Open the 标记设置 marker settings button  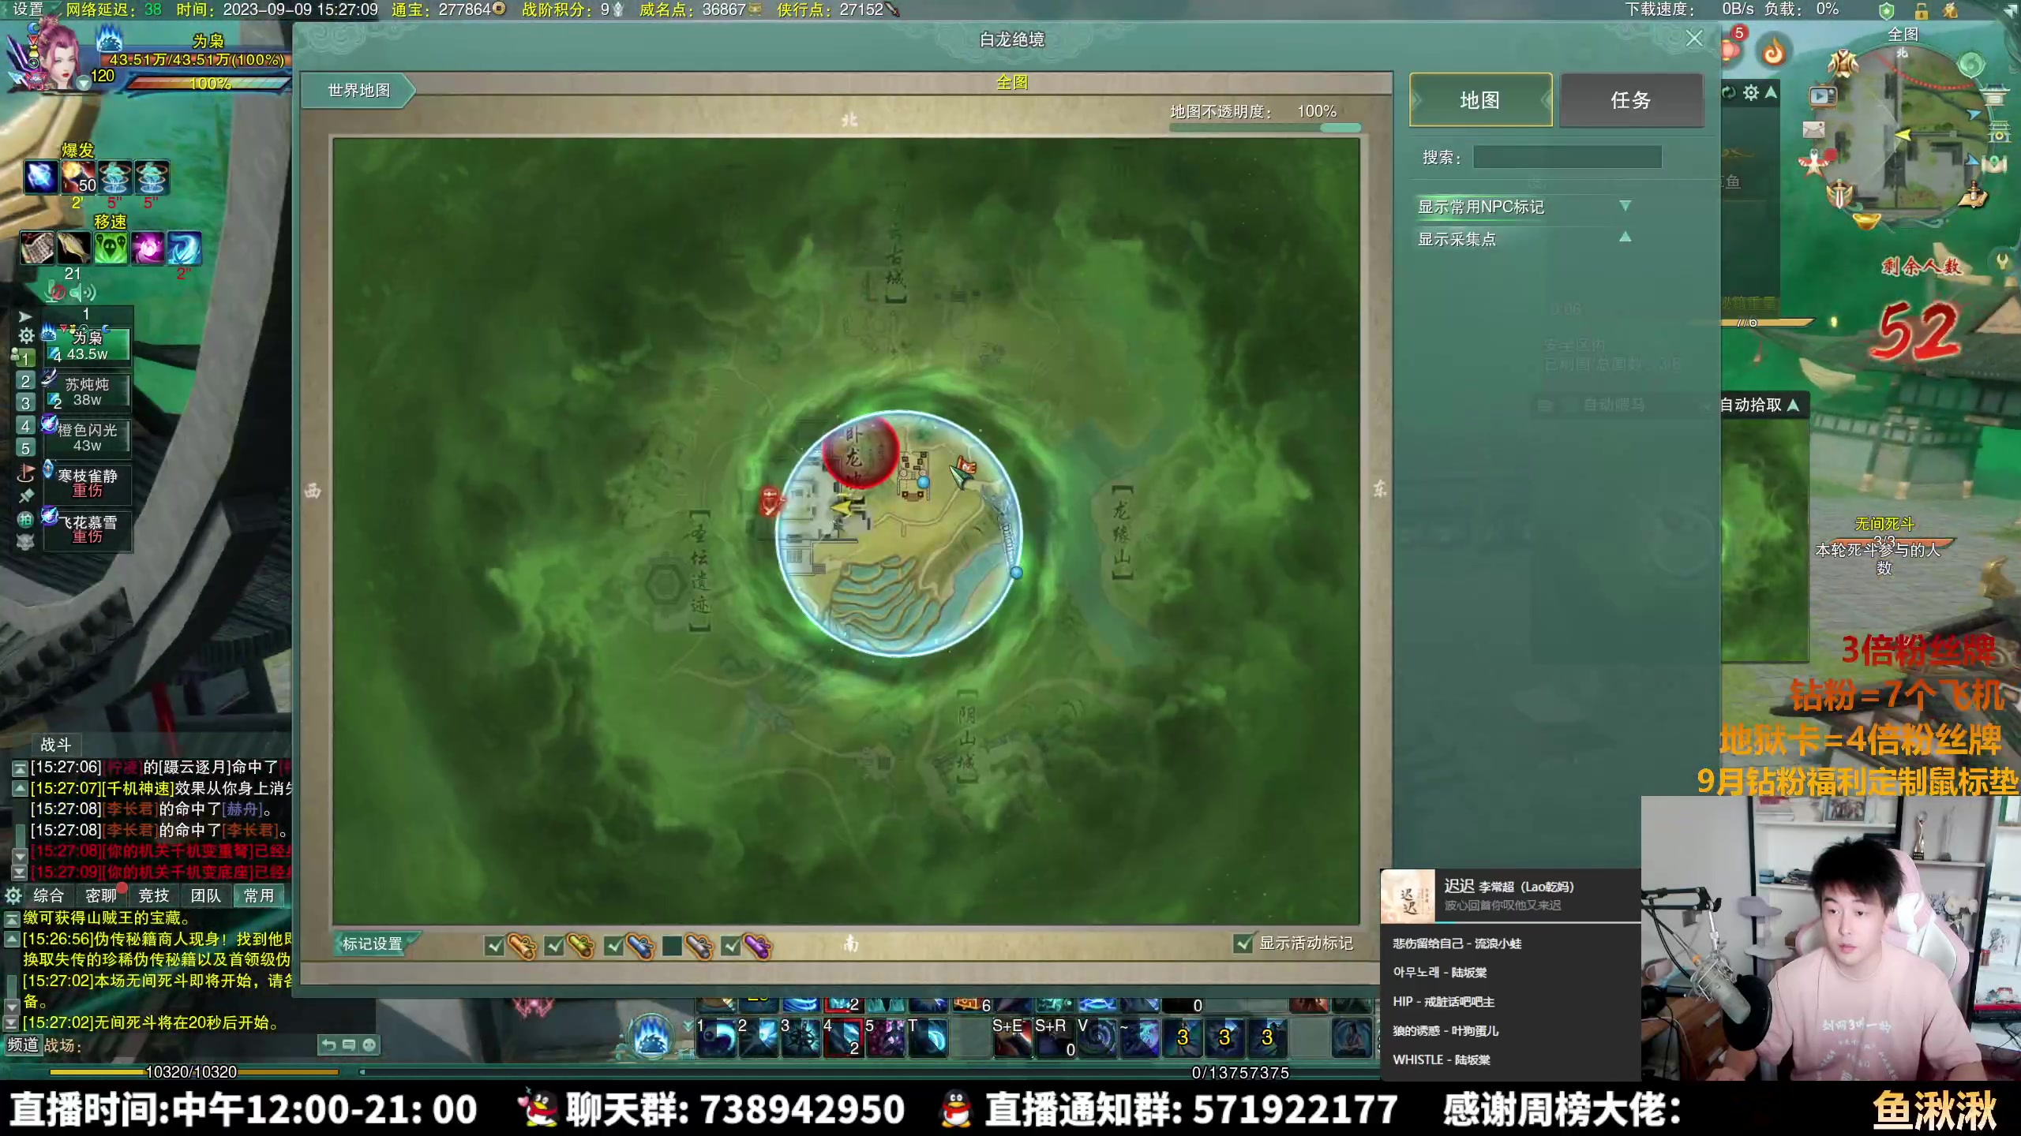pos(375,944)
